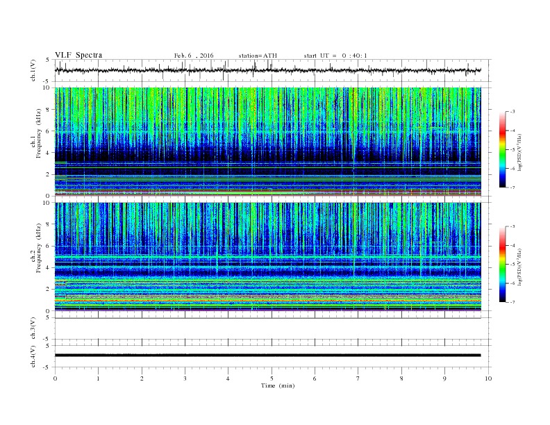Click the ch.1 voltage waveform trace
This screenshot has height=425, width=550.
(x=267, y=70)
